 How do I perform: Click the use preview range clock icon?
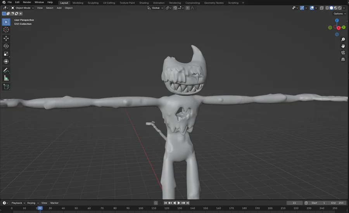pyautogui.click(x=306, y=203)
